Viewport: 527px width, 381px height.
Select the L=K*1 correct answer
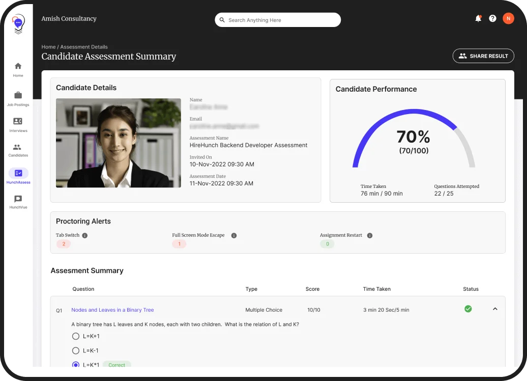pyautogui.click(x=75, y=365)
